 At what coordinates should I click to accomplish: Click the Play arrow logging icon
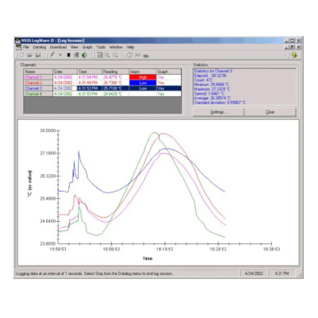point(60,55)
